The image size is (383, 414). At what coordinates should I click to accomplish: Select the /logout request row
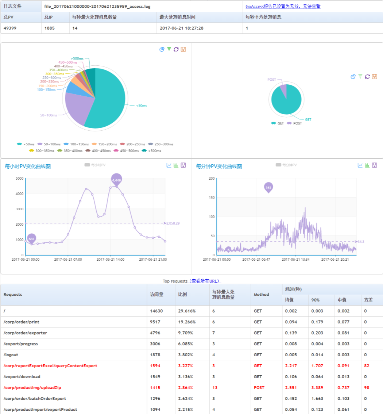[x=192, y=355]
